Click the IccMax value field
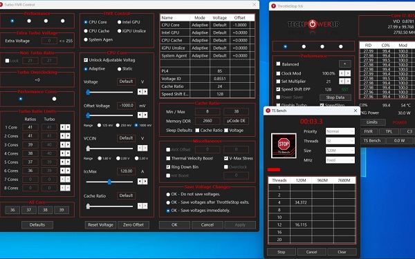This screenshot has width=415, height=259. (x=127, y=171)
